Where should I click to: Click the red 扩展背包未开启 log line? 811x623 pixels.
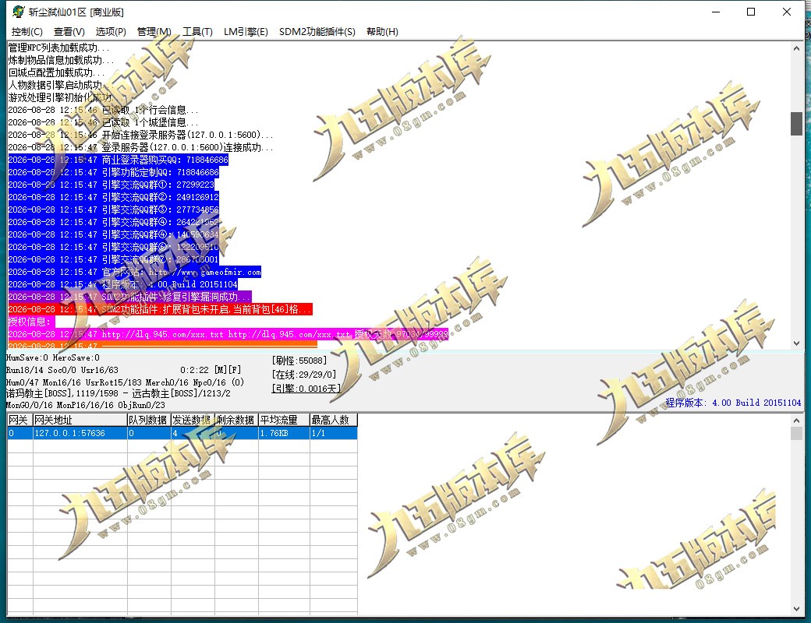pos(161,309)
